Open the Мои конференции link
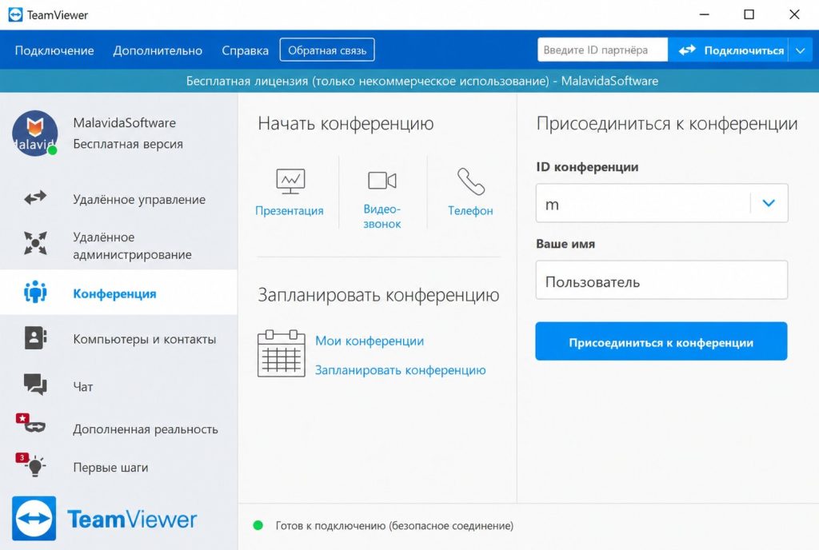This screenshot has height=550, width=819. tap(370, 341)
